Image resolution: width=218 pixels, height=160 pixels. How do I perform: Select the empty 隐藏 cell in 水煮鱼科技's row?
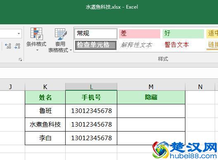[151, 125]
